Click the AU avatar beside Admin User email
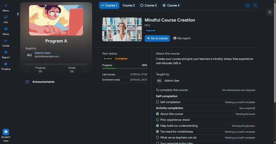 click(x=29, y=55)
